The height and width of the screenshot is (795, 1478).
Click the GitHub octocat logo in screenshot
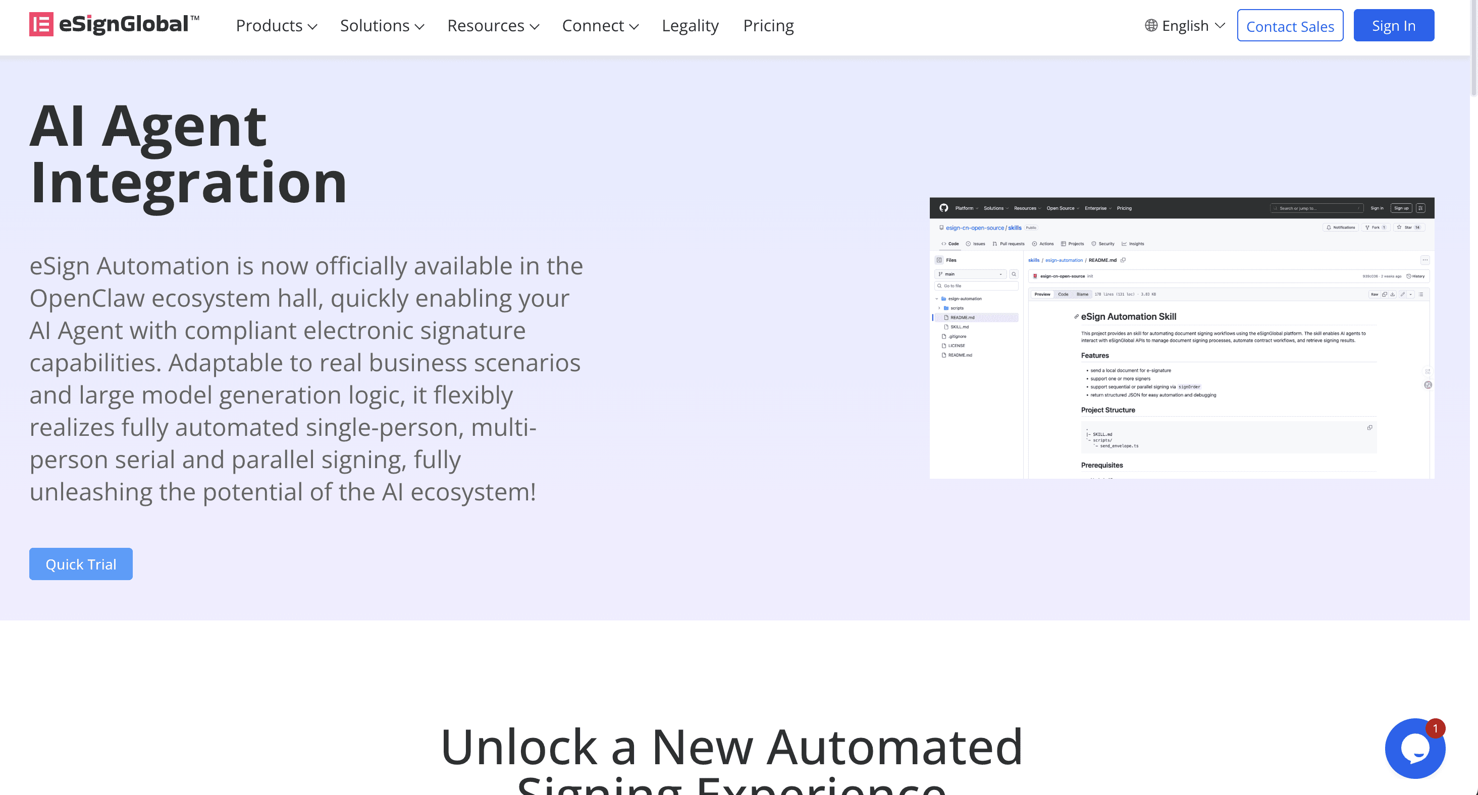coord(944,208)
